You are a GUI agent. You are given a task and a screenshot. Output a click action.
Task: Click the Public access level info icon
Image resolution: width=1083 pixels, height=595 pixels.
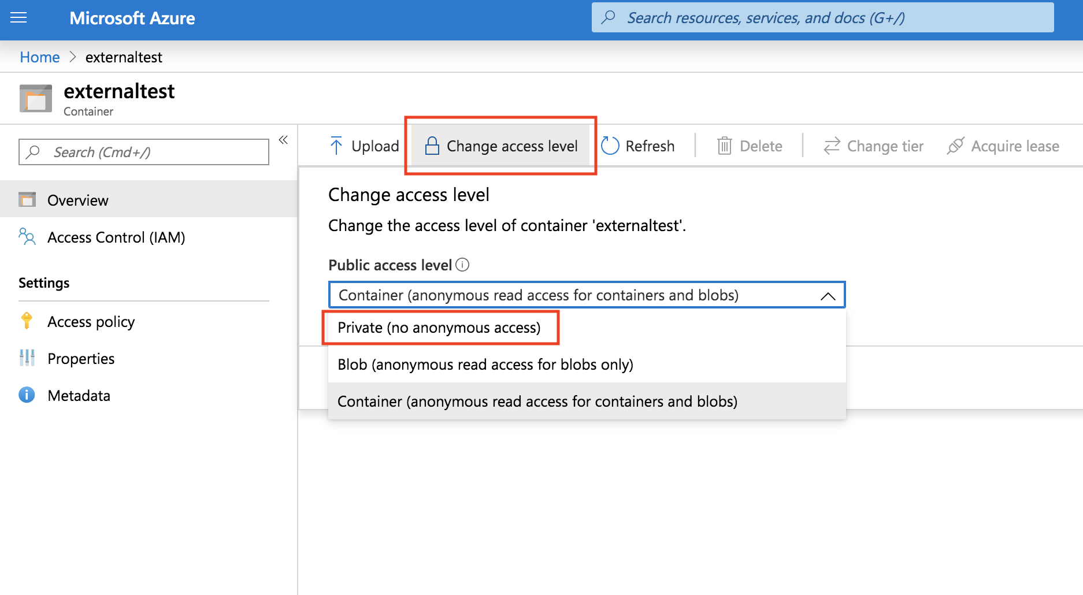[462, 265]
